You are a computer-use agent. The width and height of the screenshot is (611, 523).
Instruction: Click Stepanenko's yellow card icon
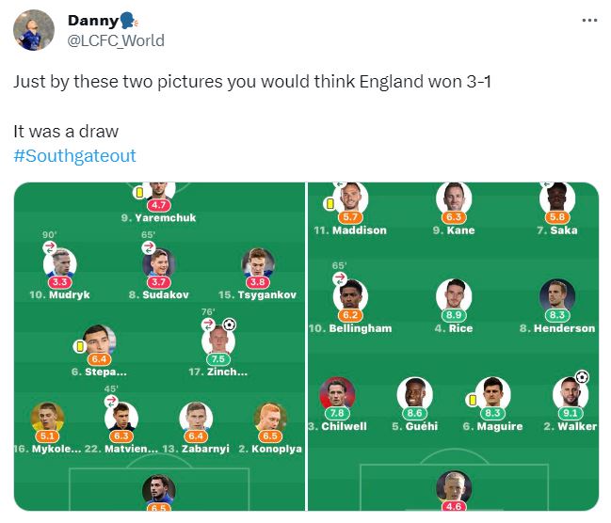[79, 346]
